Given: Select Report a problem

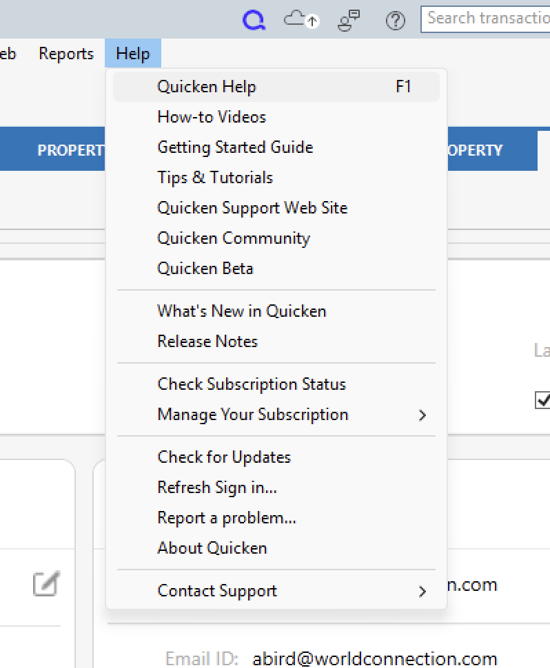Looking at the screenshot, I should tap(227, 517).
